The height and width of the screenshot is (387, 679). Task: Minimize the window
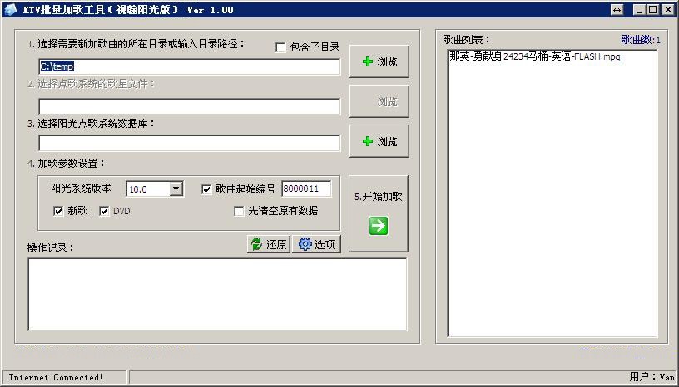pyautogui.click(x=639, y=10)
